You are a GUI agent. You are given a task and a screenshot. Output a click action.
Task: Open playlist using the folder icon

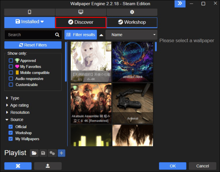pyautogui.click(x=34, y=153)
